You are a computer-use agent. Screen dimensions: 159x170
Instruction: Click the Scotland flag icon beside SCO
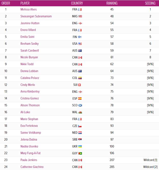pyautogui.click(x=80, y=105)
